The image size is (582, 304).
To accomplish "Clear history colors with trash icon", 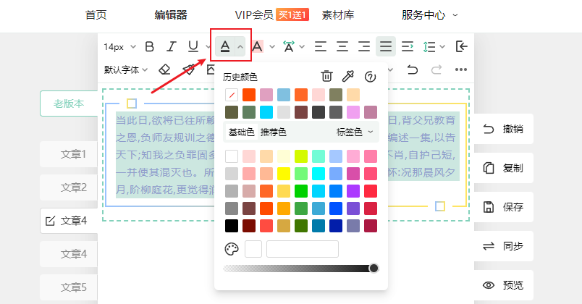I will pyautogui.click(x=326, y=76).
